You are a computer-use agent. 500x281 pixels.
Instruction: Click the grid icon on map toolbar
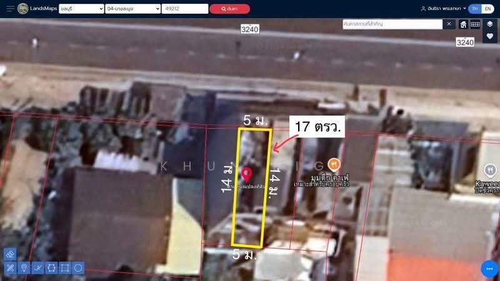pos(475,24)
